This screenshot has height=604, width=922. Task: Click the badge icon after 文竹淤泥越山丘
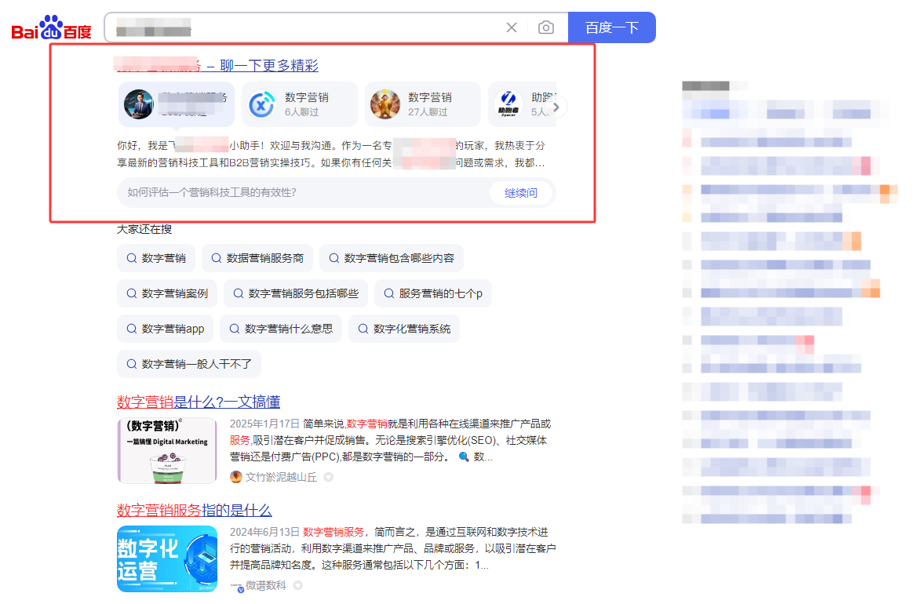click(329, 477)
